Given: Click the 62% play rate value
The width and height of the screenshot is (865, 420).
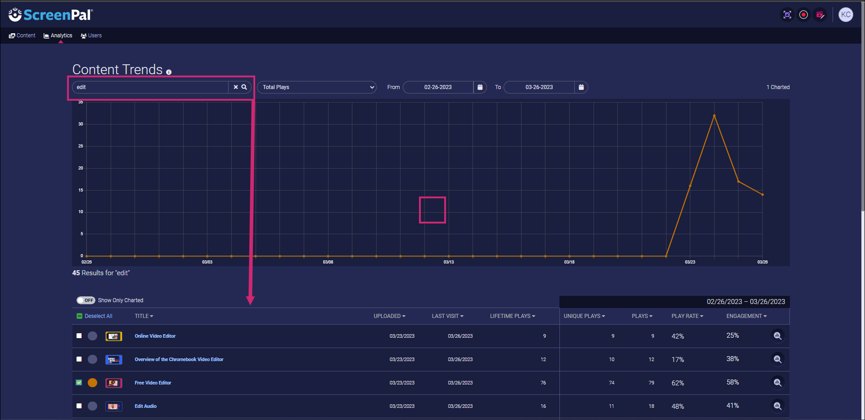Looking at the screenshot, I should click(x=678, y=383).
